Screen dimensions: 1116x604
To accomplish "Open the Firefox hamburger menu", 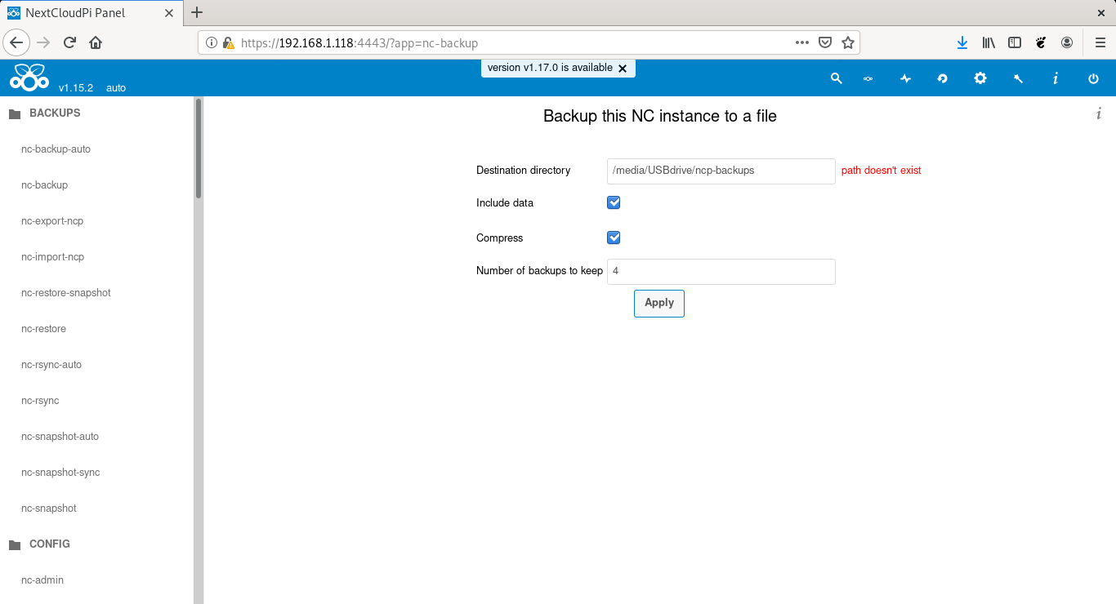I will 1100,42.
